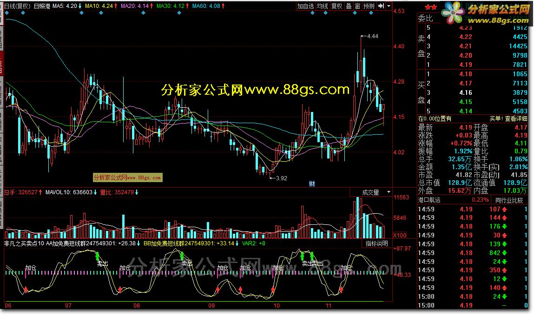Click dropdown arrow next to 成交量
The width and height of the screenshot is (534, 315).
(389, 192)
